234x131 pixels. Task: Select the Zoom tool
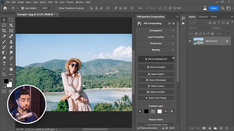pyautogui.click(x=4, y=74)
